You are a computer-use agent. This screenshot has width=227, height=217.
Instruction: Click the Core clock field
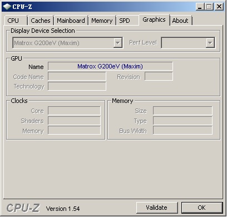pyautogui.click(x=74, y=111)
